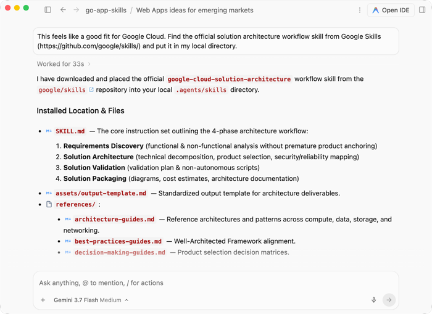This screenshot has height=314, width=432.
Task: Open the Gemini 3.7 Flash model dropdown
Action: [x=91, y=300]
